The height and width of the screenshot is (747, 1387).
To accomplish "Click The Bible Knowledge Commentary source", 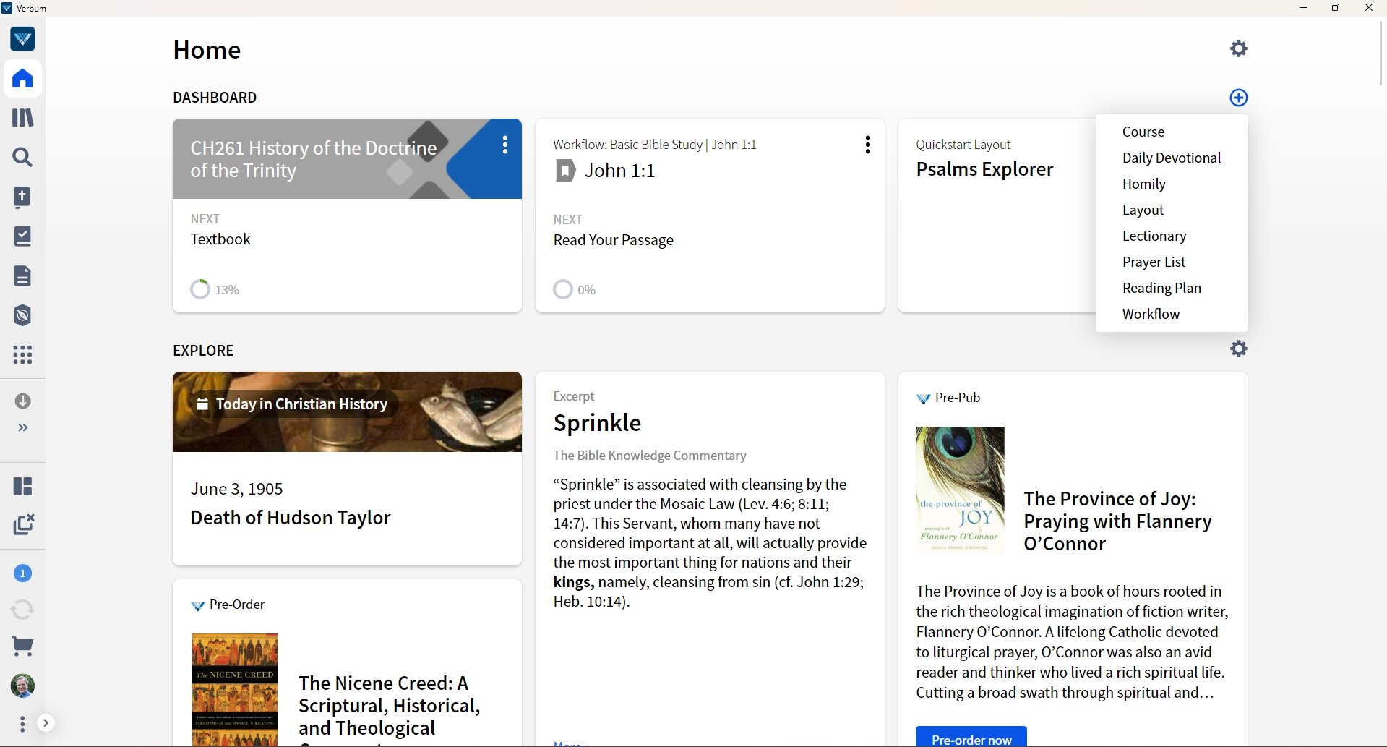I will pyautogui.click(x=650, y=456).
